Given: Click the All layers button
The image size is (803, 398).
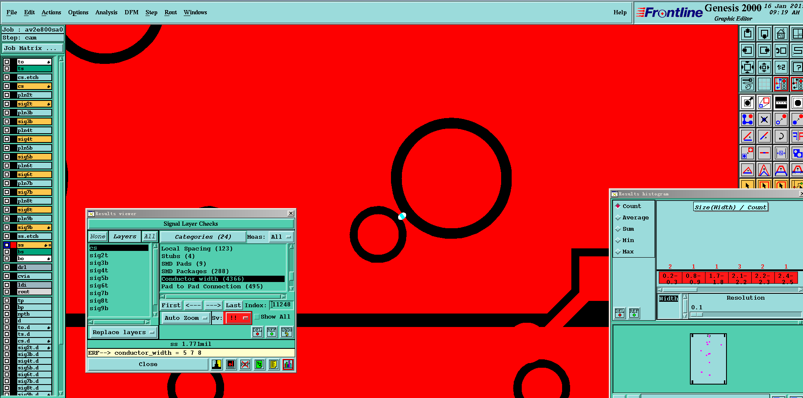Looking at the screenshot, I should [150, 237].
